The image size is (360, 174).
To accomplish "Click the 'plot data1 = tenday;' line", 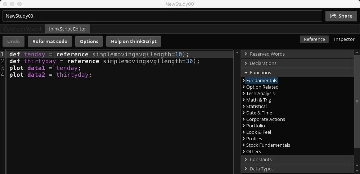I will coord(45,68).
